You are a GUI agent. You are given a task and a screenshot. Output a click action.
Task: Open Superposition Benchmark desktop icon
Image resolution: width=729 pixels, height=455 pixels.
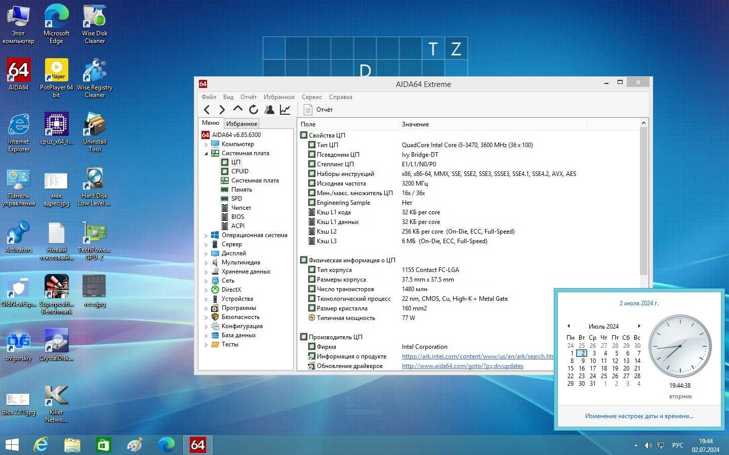click(56, 294)
